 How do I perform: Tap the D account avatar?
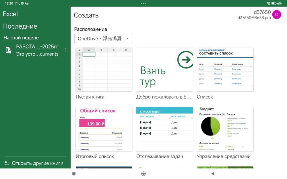tap(277, 14)
